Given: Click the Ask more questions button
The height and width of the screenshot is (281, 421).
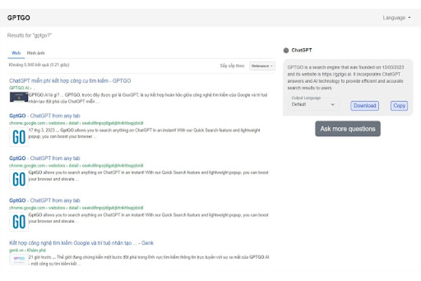Looking at the screenshot, I should point(348,129).
